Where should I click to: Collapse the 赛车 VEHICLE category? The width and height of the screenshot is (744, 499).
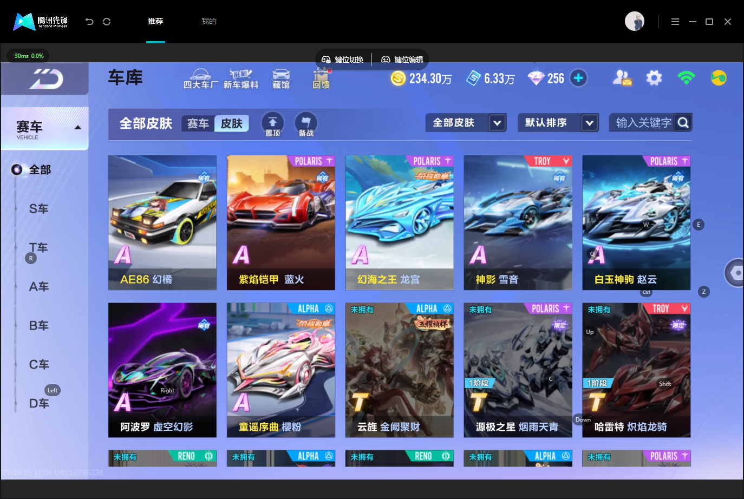45,129
